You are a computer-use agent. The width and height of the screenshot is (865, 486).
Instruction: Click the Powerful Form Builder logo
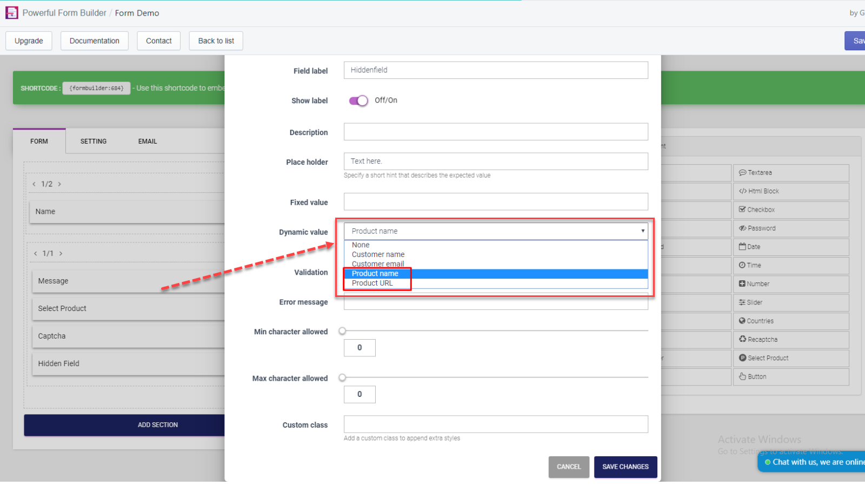(12, 13)
